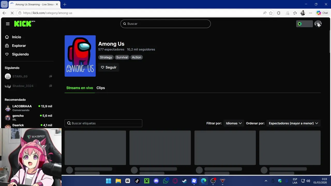
Task: Click the 5,6 mil viewer count
Action: [x=47, y=116]
